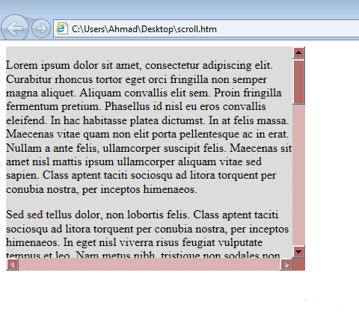Click the browser Forward arrow button
359x314 pixels.
pos(41,28)
